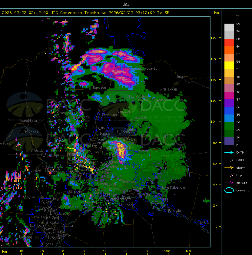Click the 'Uspallata' place label
Viewport: 252px width, 255px height.
[x=28, y=121]
